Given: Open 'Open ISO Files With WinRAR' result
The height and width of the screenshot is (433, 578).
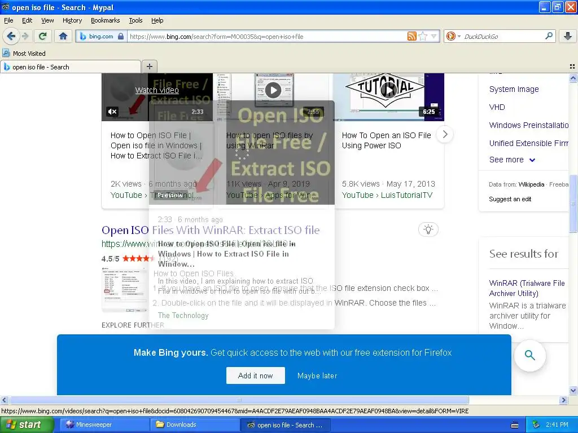Looking at the screenshot, I should coord(211,230).
